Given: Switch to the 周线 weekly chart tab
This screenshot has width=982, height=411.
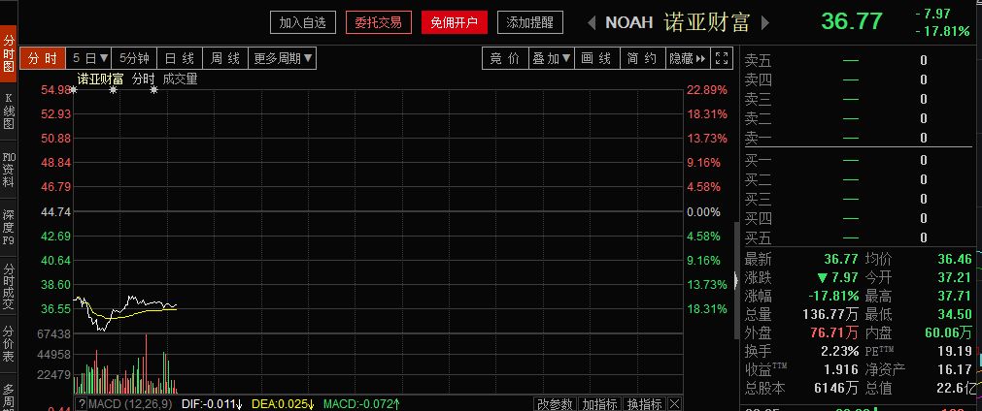Looking at the screenshot, I should pyautogui.click(x=224, y=59).
